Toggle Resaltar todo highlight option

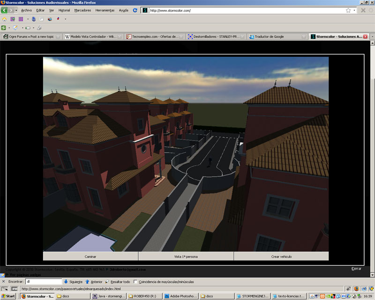coord(118,282)
